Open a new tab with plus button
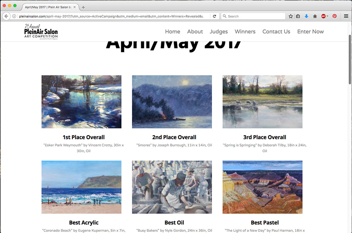Image resolution: width=352 pixels, height=233 pixels. [x=83, y=7]
